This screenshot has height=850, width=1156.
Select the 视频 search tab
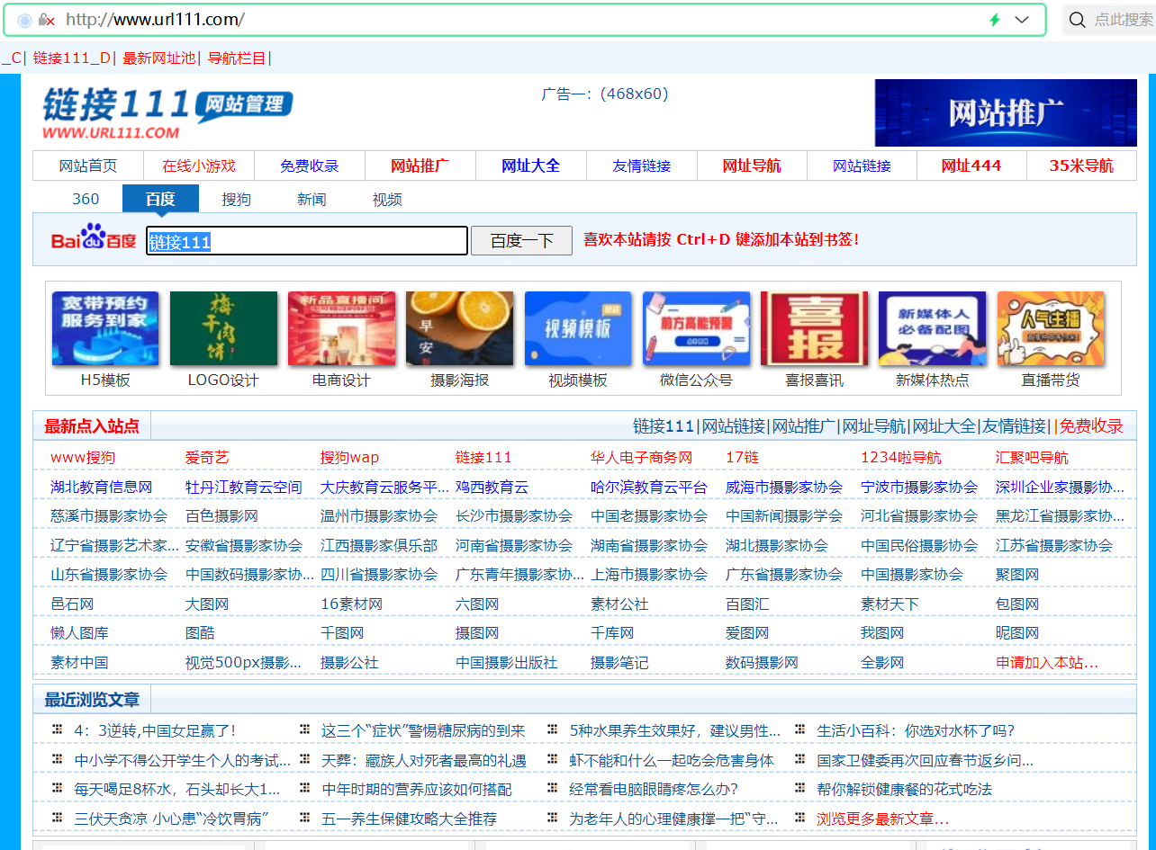click(x=387, y=199)
